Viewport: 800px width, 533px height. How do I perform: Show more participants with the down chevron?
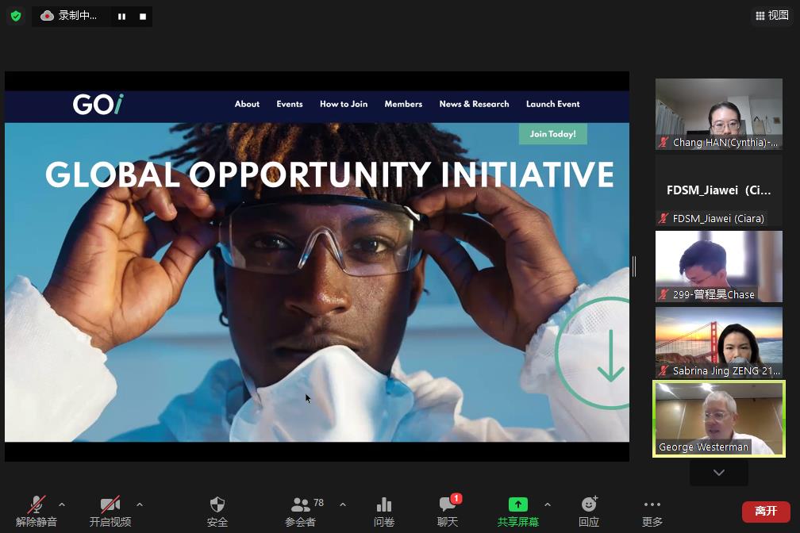click(719, 472)
